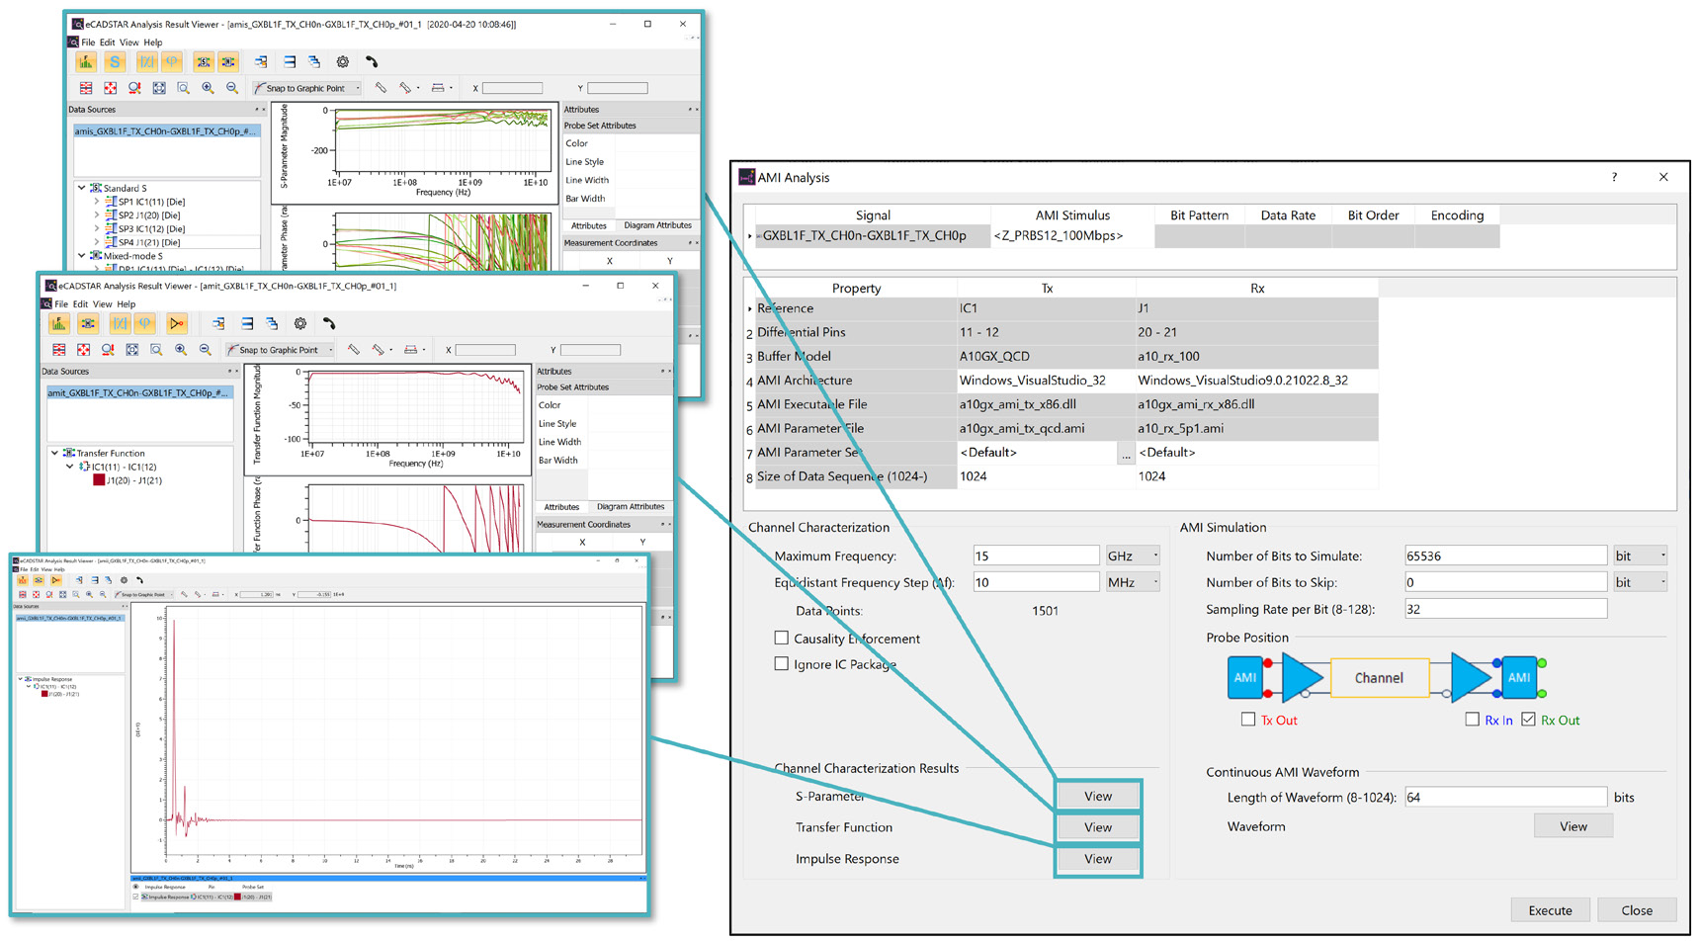Expand the SP1 IC1(11) [Die] tree node
This screenshot has height=941, width=1699.
point(97,202)
